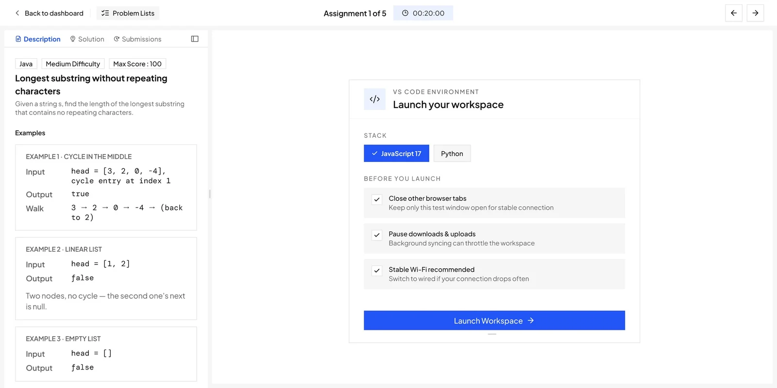The width and height of the screenshot is (777, 388).
Task: Click the Max Score : 100 tag
Action: point(137,64)
